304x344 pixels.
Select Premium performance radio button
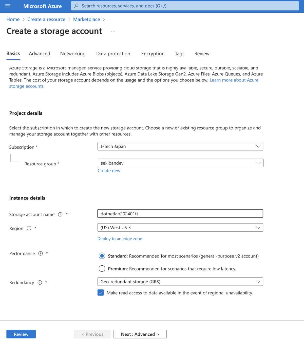click(x=102, y=268)
